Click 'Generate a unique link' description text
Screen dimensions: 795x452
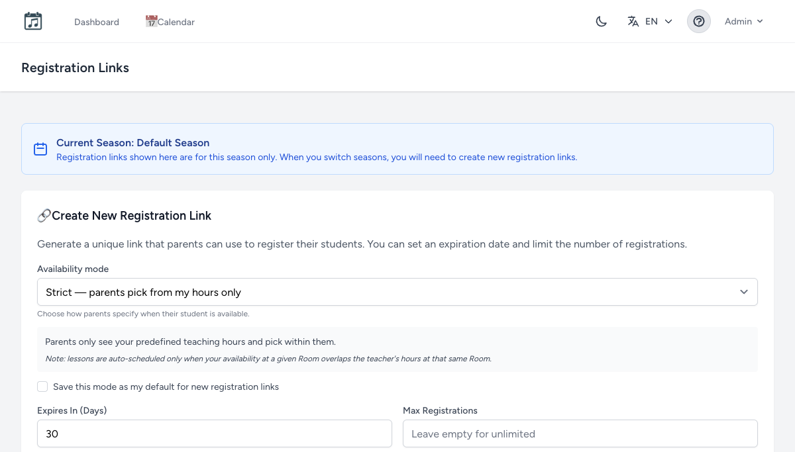point(362,244)
